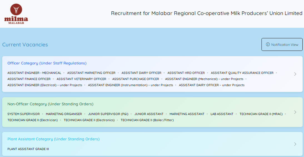Viewport: 304px width, 157px height.
Task: Click the Milma Malabar logo
Action: pyautogui.click(x=16, y=14)
